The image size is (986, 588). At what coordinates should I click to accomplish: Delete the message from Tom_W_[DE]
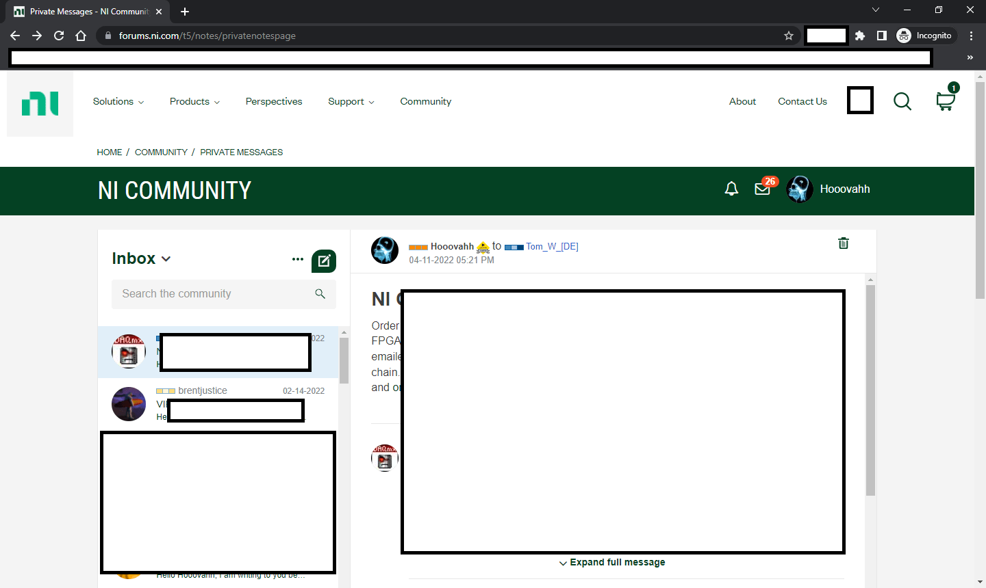coord(843,243)
